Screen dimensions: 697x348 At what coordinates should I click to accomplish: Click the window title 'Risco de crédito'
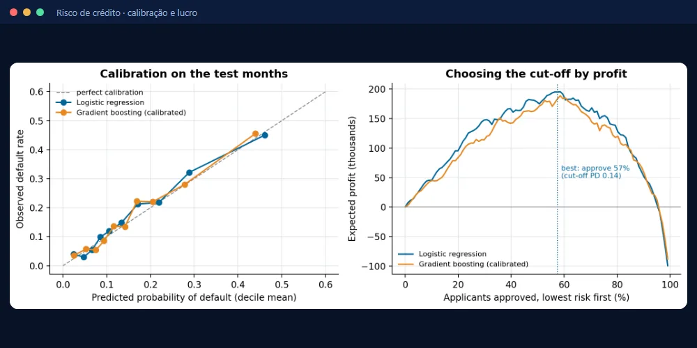pyautogui.click(x=88, y=13)
